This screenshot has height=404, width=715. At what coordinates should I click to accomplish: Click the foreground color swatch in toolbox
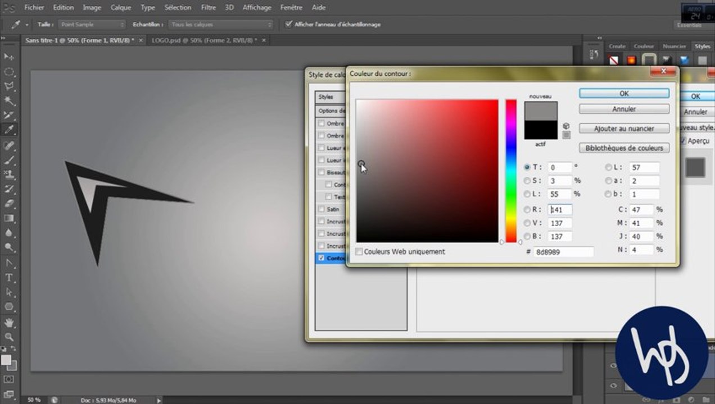(x=6, y=360)
